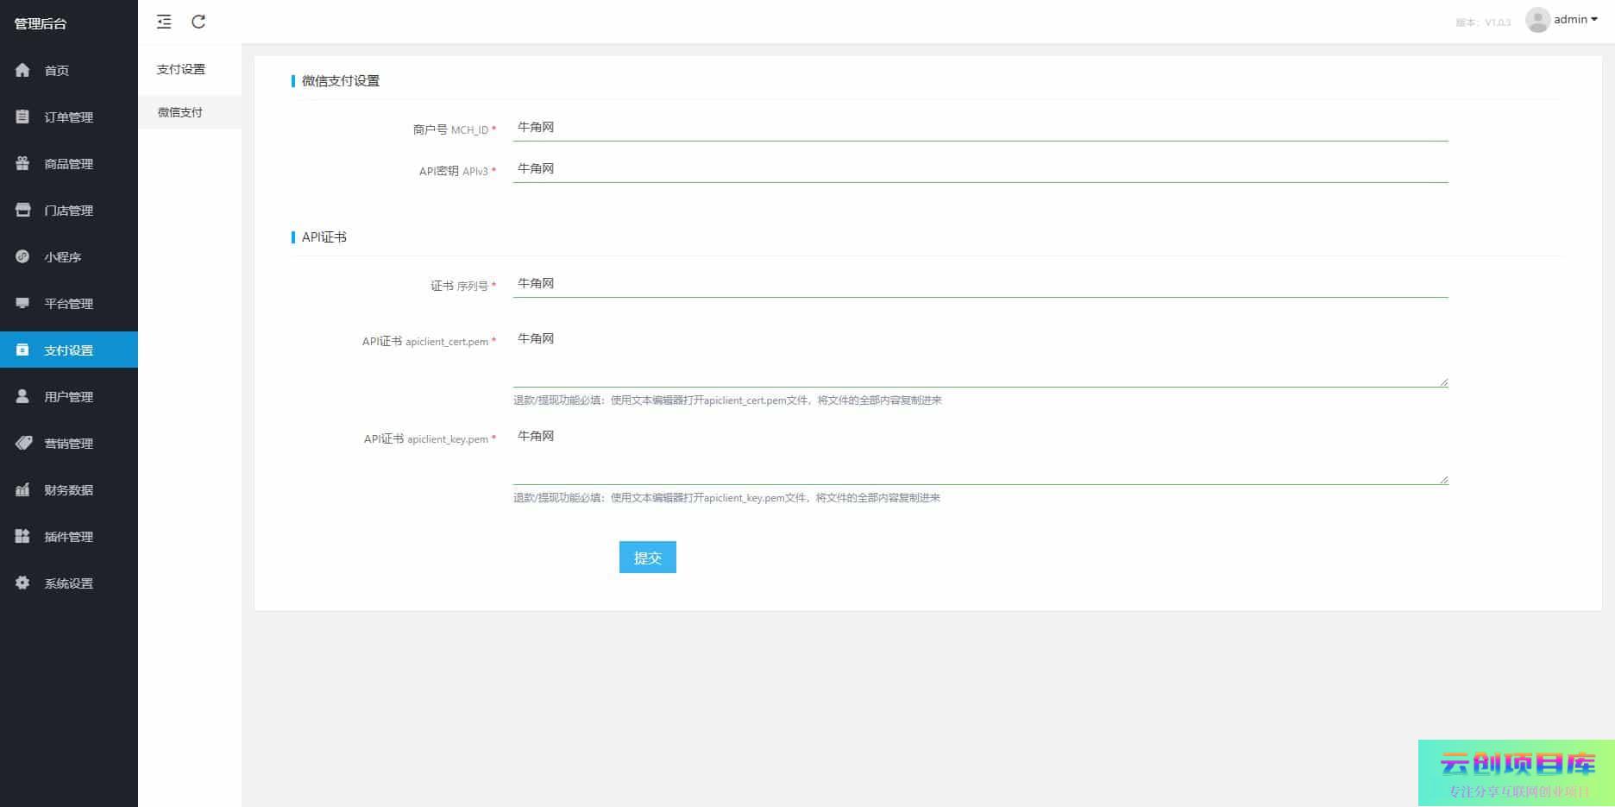Click the monitor icon for 平台管理
The height and width of the screenshot is (807, 1615).
pos(22,303)
